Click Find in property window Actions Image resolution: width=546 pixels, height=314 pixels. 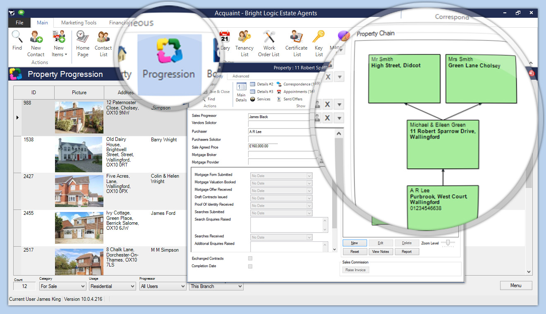[x=208, y=99]
